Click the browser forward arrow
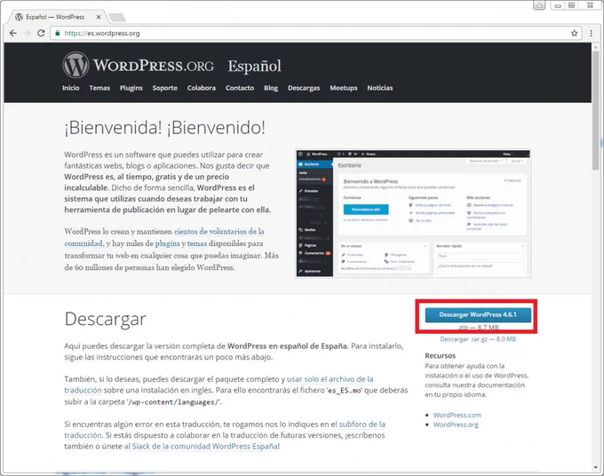Viewport: 604px width, 476px height. click(27, 33)
